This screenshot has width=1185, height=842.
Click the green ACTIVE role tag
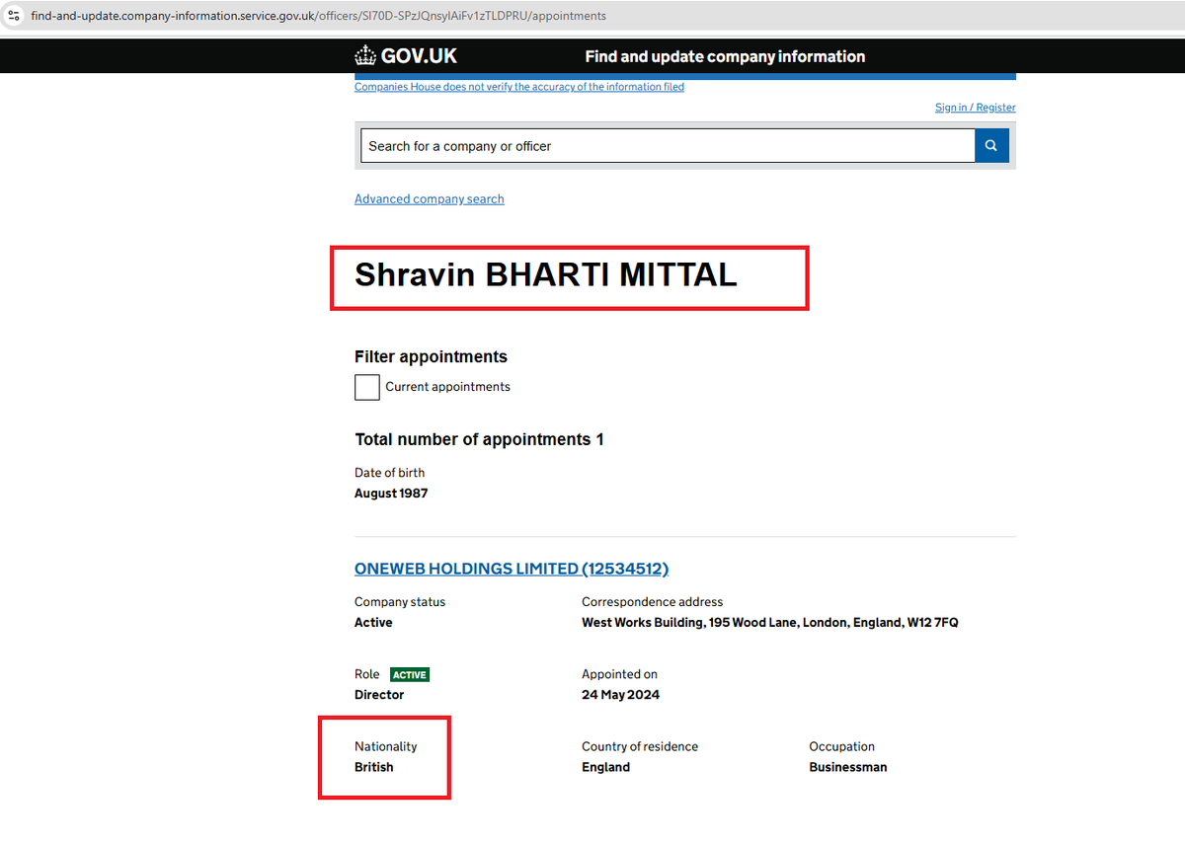[410, 675]
